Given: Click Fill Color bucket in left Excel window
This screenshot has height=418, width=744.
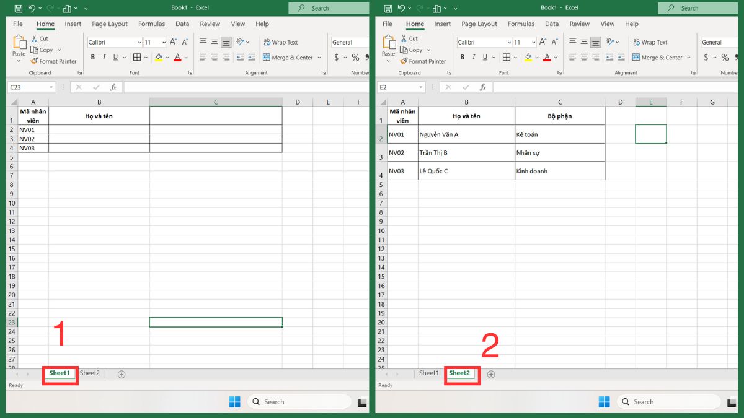Looking at the screenshot, I should (x=159, y=57).
